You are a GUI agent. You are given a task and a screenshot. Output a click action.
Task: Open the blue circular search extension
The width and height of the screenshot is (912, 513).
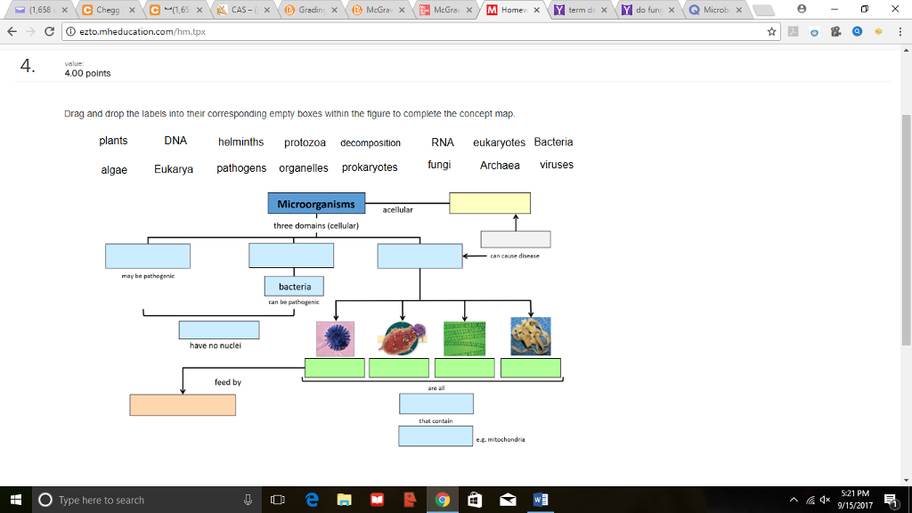[x=855, y=31]
